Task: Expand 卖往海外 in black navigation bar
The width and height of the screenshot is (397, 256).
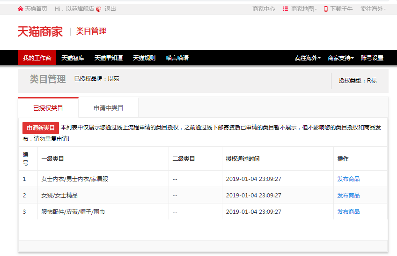Action: pyautogui.click(x=308, y=58)
